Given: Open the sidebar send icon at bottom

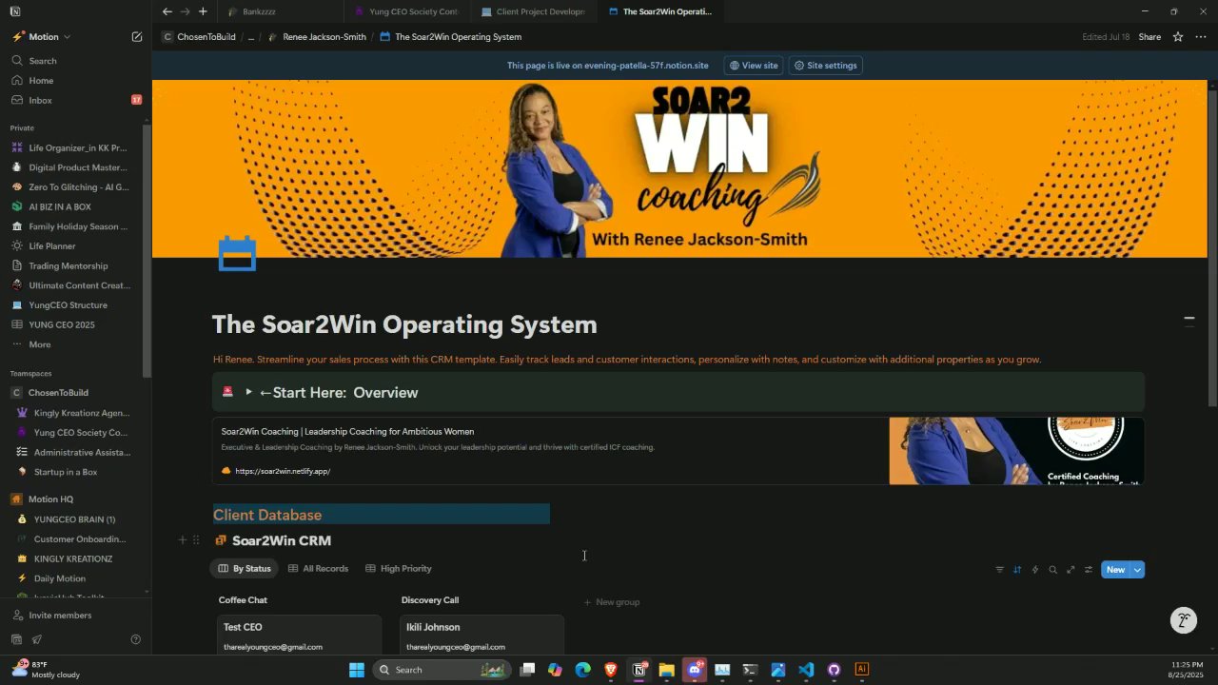Looking at the screenshot, I should (x=37, y=639).
